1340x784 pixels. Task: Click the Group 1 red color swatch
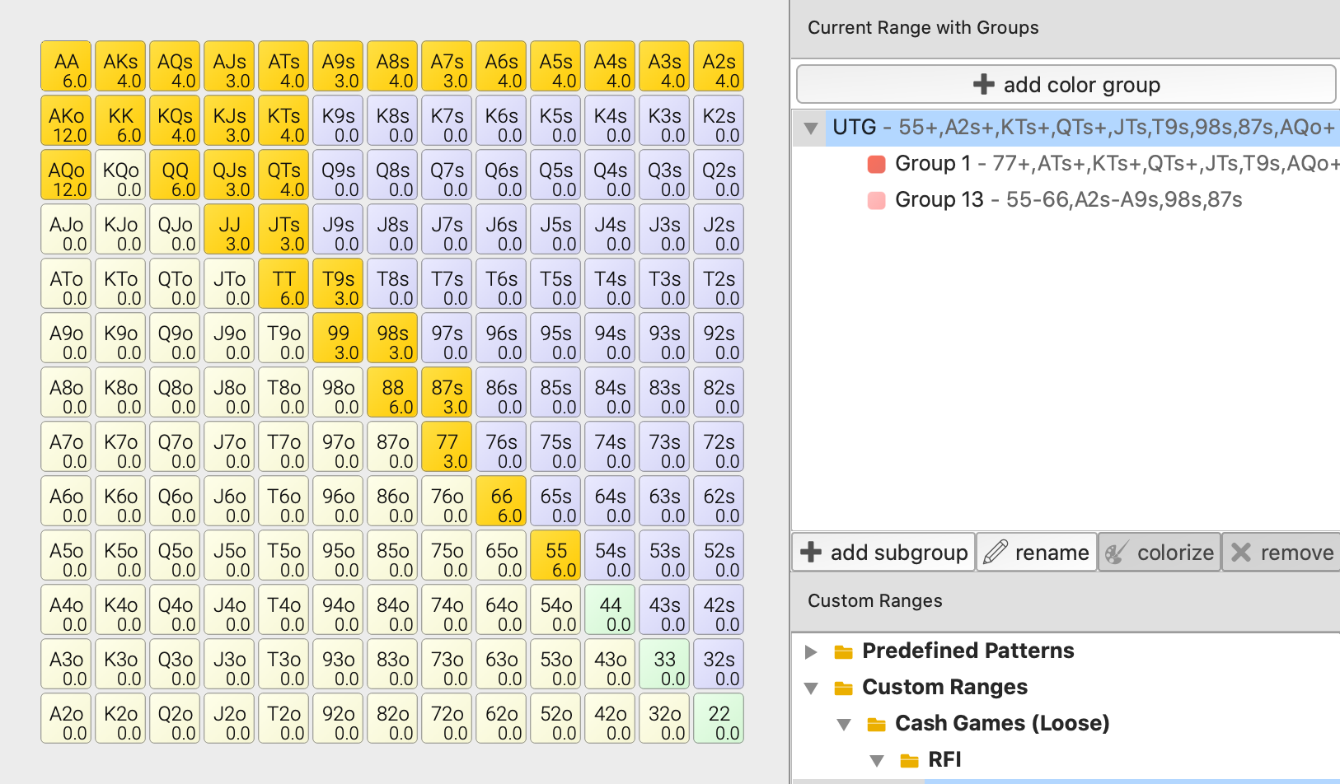click(x=877, y=164)
